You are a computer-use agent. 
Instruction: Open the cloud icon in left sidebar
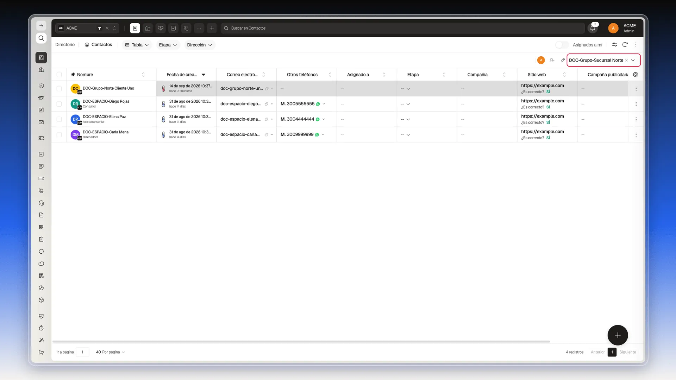coord(41,264)
